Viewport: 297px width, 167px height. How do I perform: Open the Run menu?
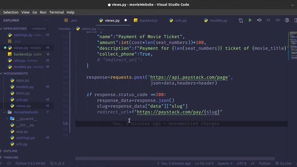point(43,13)
